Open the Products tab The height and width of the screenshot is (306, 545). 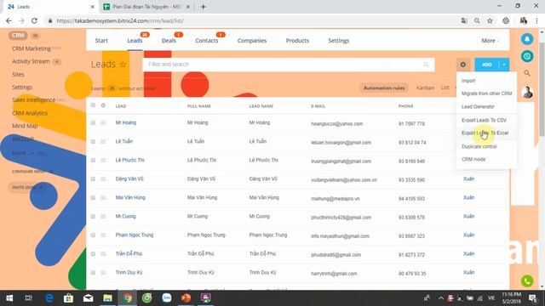(297, 41)
